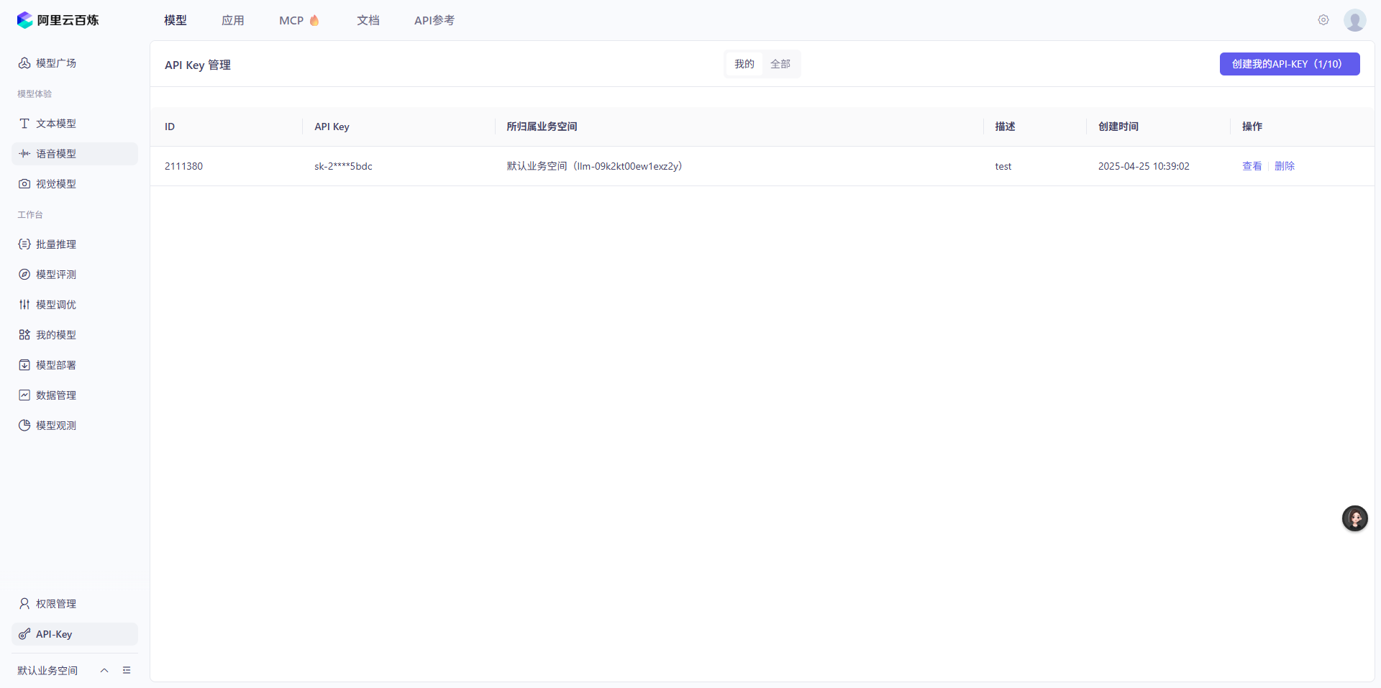Open 权限管理 user icon
The width and height of the screenshot is (1381, 688).
coord(24,604)
